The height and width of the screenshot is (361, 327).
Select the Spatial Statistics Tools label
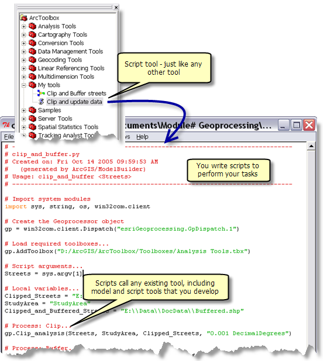click(68, 127)
